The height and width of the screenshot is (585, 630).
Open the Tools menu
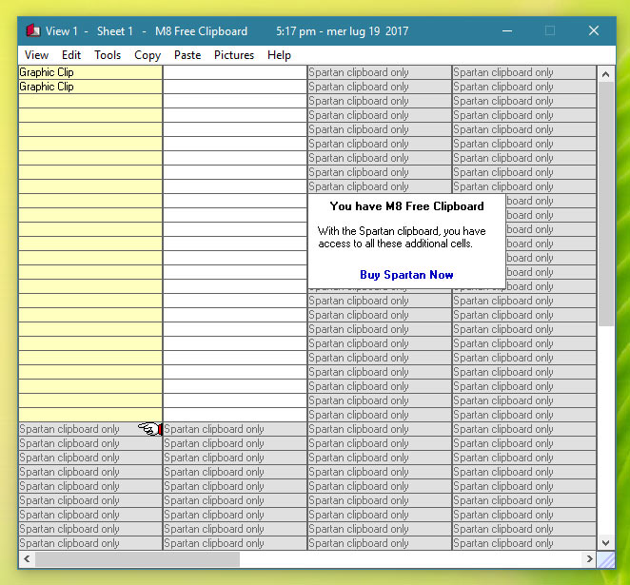pos(108,55)
